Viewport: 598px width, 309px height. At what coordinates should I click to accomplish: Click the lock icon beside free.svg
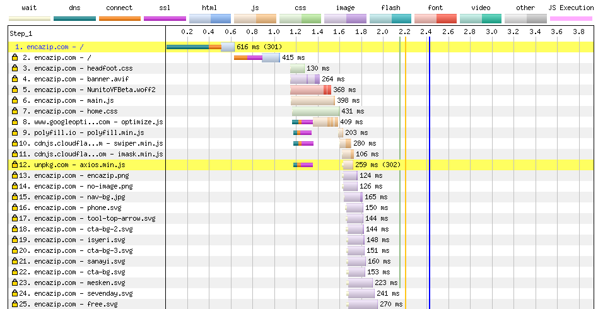(15, 304)
